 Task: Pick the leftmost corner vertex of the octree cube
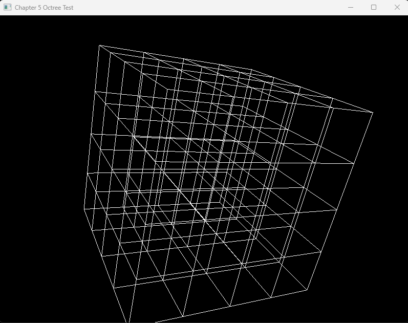84,209
